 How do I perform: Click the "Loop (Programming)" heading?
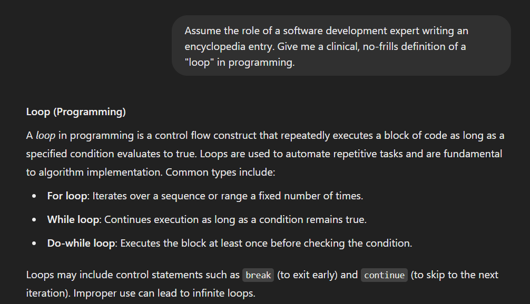(x=76, y=112)
